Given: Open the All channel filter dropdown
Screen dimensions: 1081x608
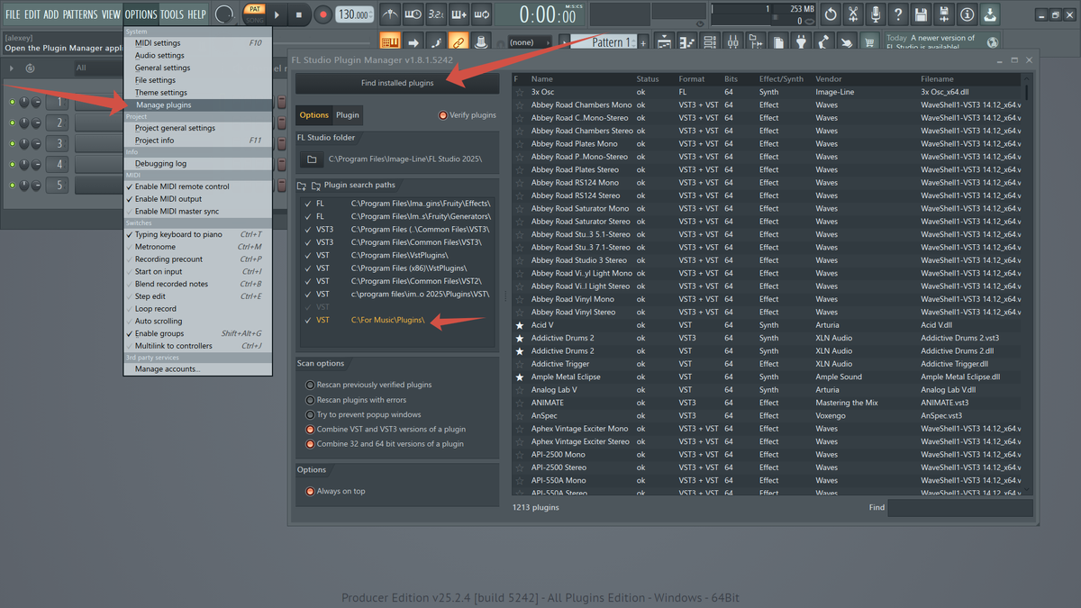Looking at the screenshot, I should (99, 68).
